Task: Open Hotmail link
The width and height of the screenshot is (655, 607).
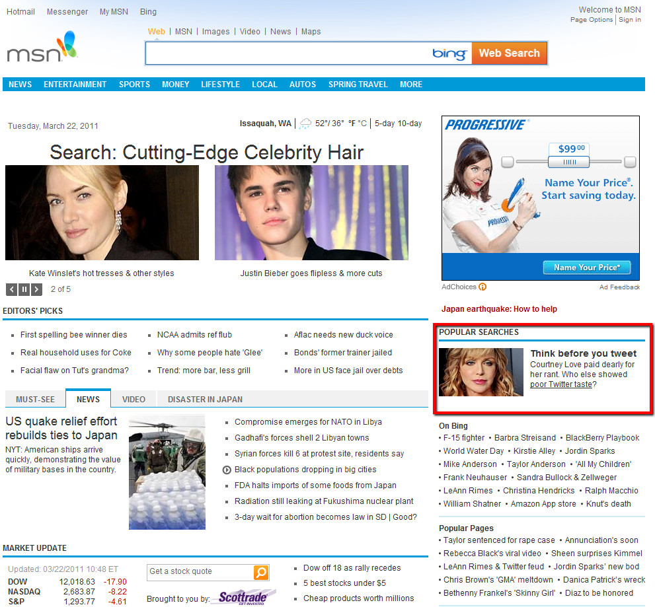Action: 21,12
